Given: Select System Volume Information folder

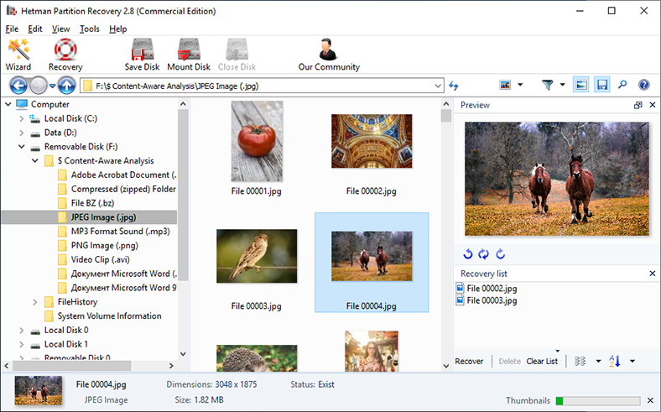Looking at the screenshot, I should 109,316.
